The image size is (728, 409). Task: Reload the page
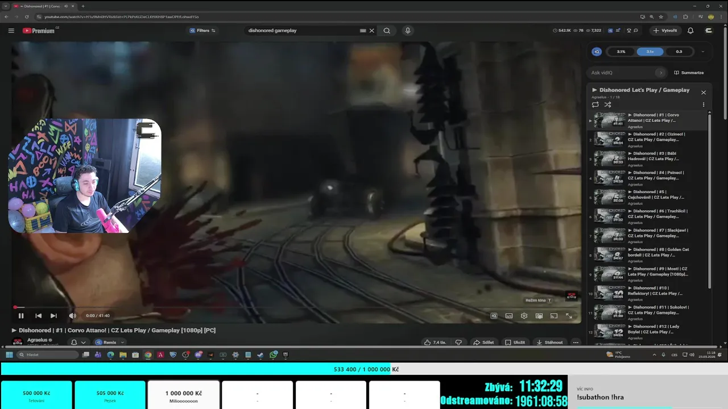pyautogui.click(x=26, y=16)
